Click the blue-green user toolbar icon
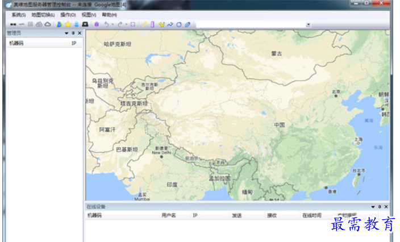Image resolution: width=400 pixels, height=242 pixels. [60, 24]
